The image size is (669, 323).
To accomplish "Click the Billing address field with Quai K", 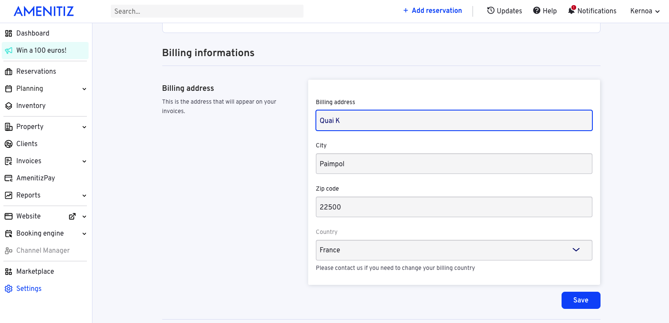I will click(x=454, y=120).
